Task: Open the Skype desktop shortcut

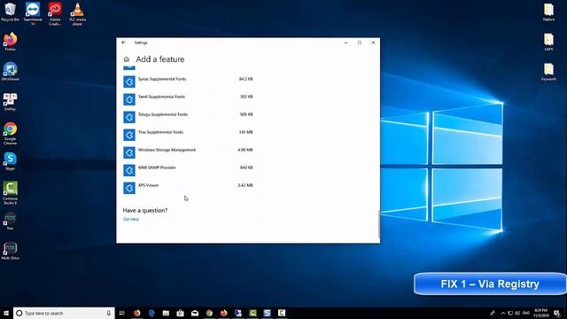Action: pyautogui.click(x=10, y=161)
